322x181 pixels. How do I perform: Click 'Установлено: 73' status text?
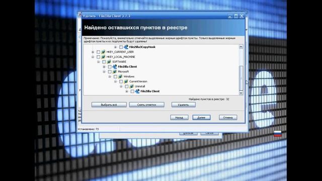click(x=88, y=129)
